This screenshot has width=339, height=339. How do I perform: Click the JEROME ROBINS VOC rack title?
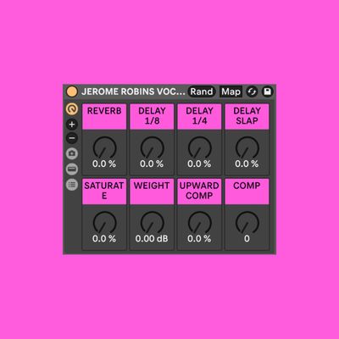tap(133, 92)
